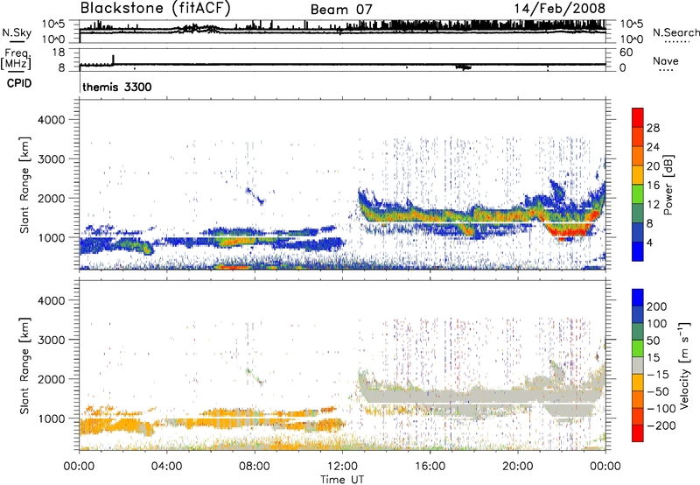700x485 pixels.
Task: Click the "-50" tick on the velocity color bar
Action: [657, 391]
